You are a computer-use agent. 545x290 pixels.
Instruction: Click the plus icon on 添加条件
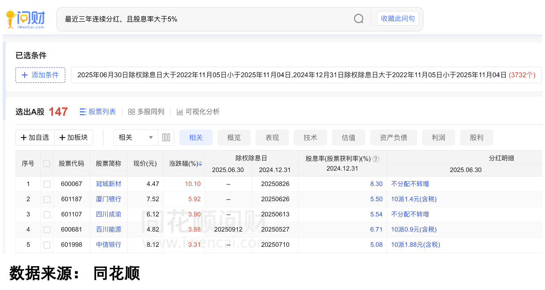tap(25, 74)
